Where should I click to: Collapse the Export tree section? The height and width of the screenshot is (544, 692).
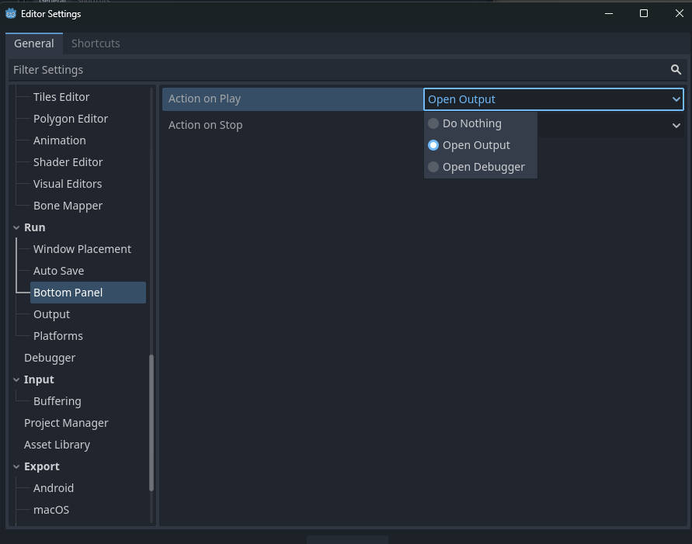pos(17,466)
